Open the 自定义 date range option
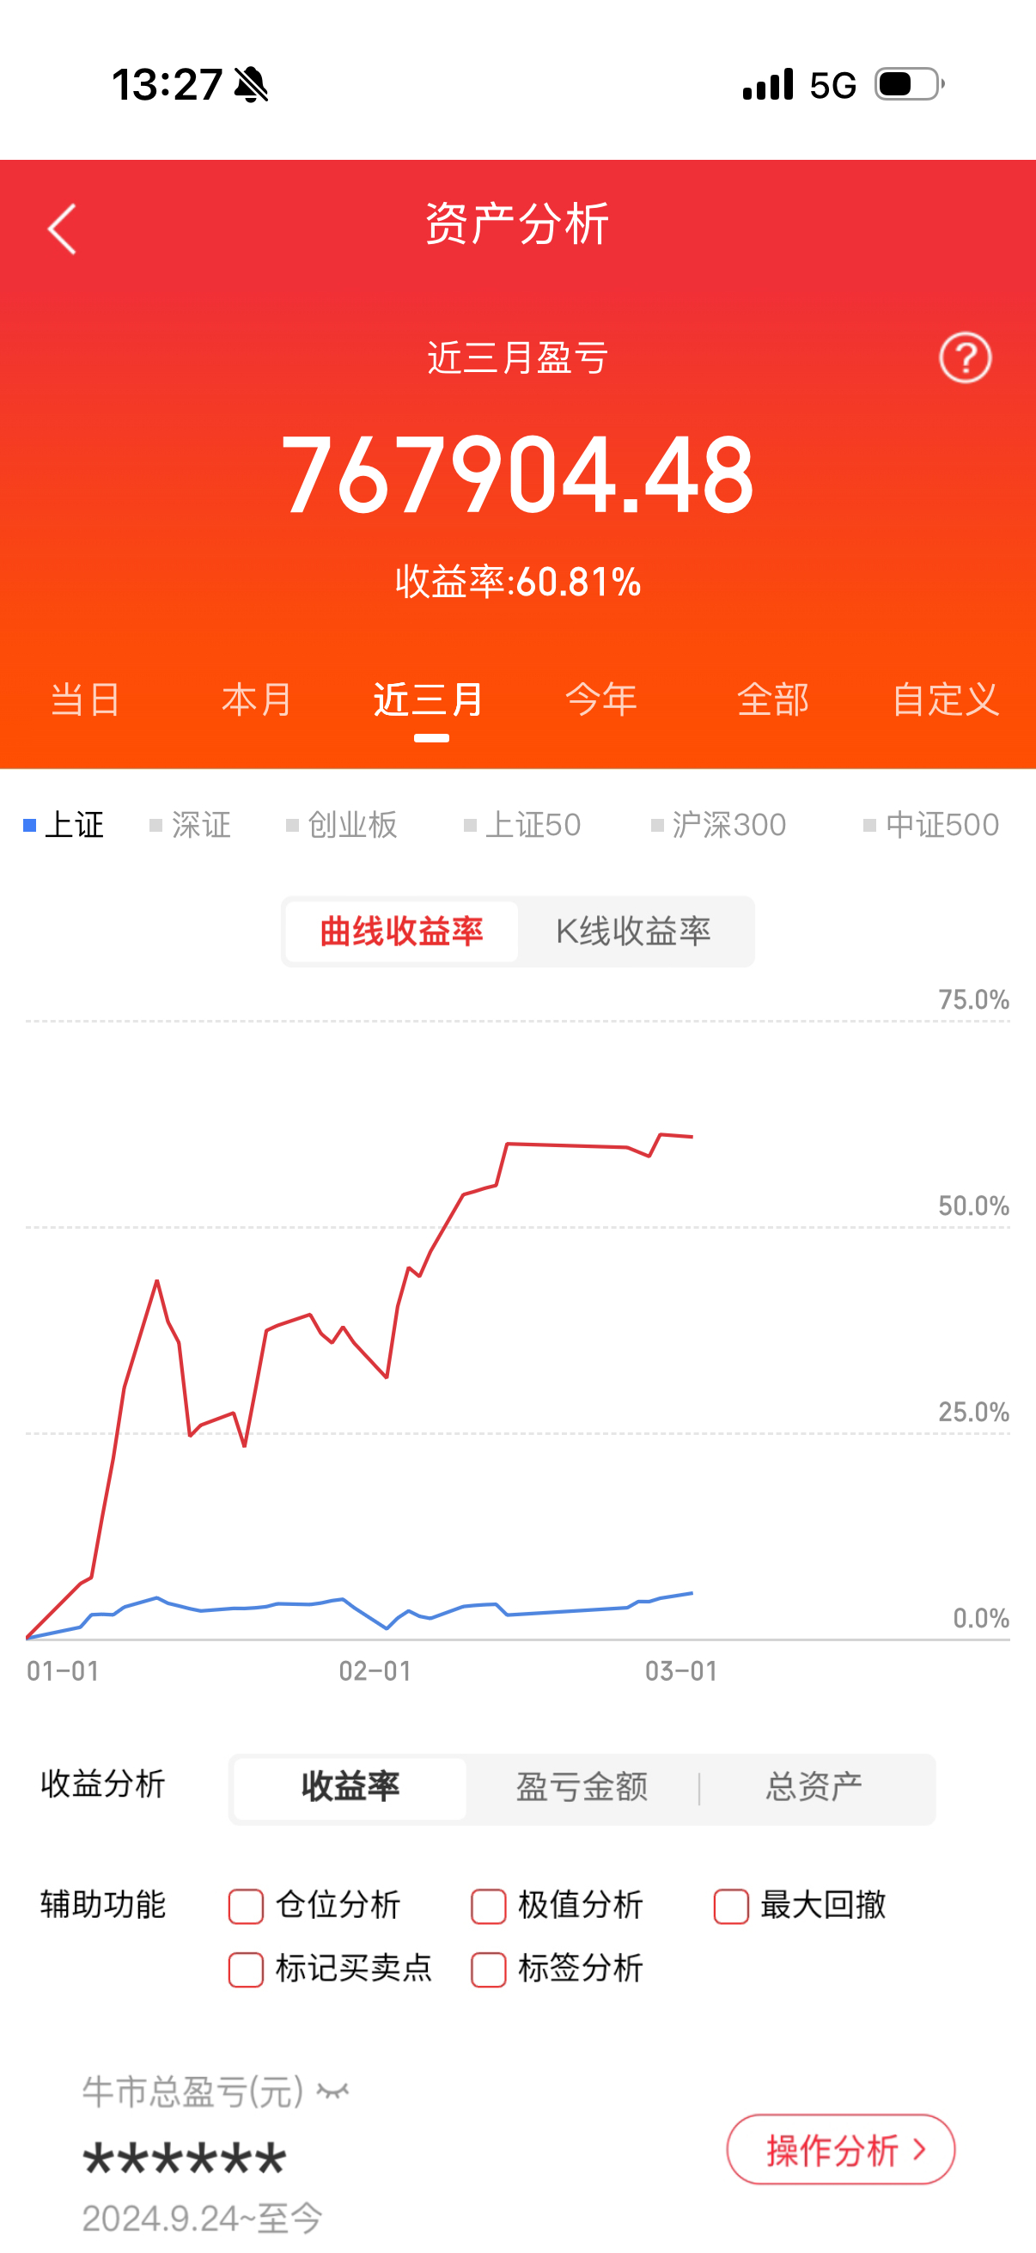Screen dimensions: 1036x2253 click(948, 699)
